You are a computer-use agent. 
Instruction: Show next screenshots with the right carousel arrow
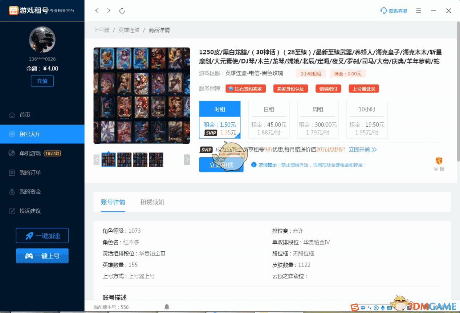tap(187, 159)
